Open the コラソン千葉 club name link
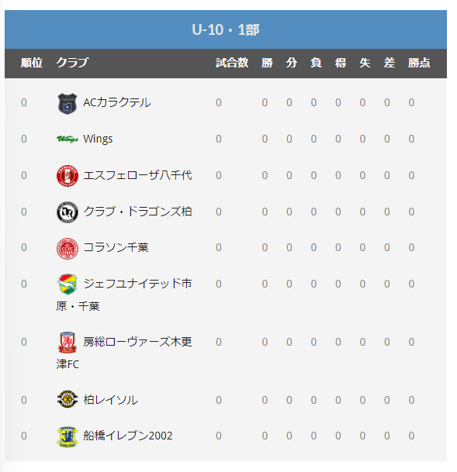 [x=116, y=247]
